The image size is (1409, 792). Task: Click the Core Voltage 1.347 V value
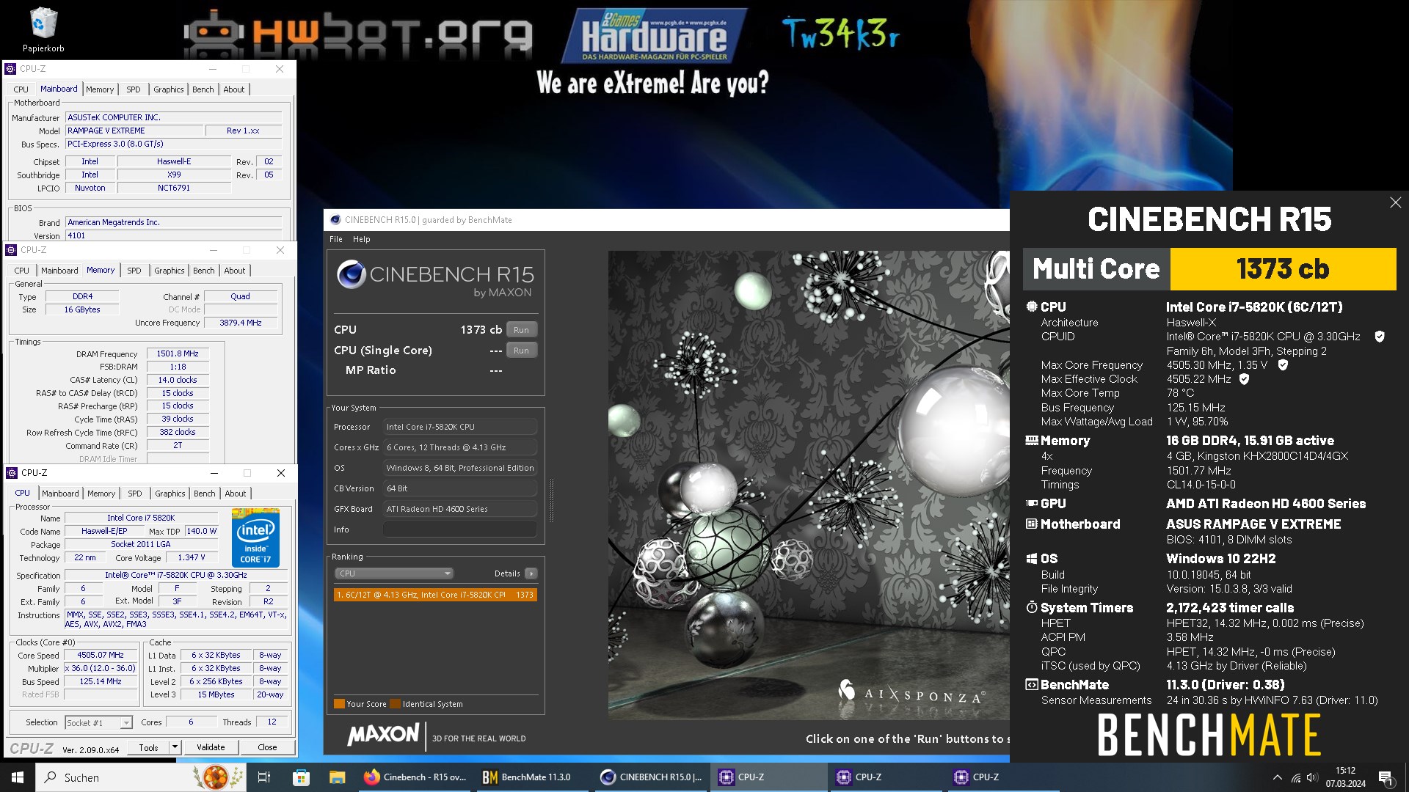click(x=192, y=558)
